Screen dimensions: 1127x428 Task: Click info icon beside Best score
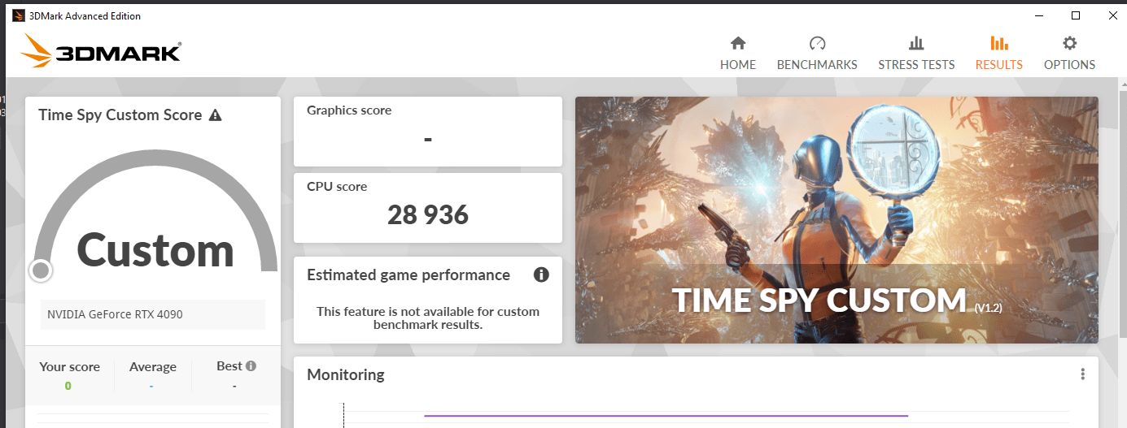(x=251, y=366)
